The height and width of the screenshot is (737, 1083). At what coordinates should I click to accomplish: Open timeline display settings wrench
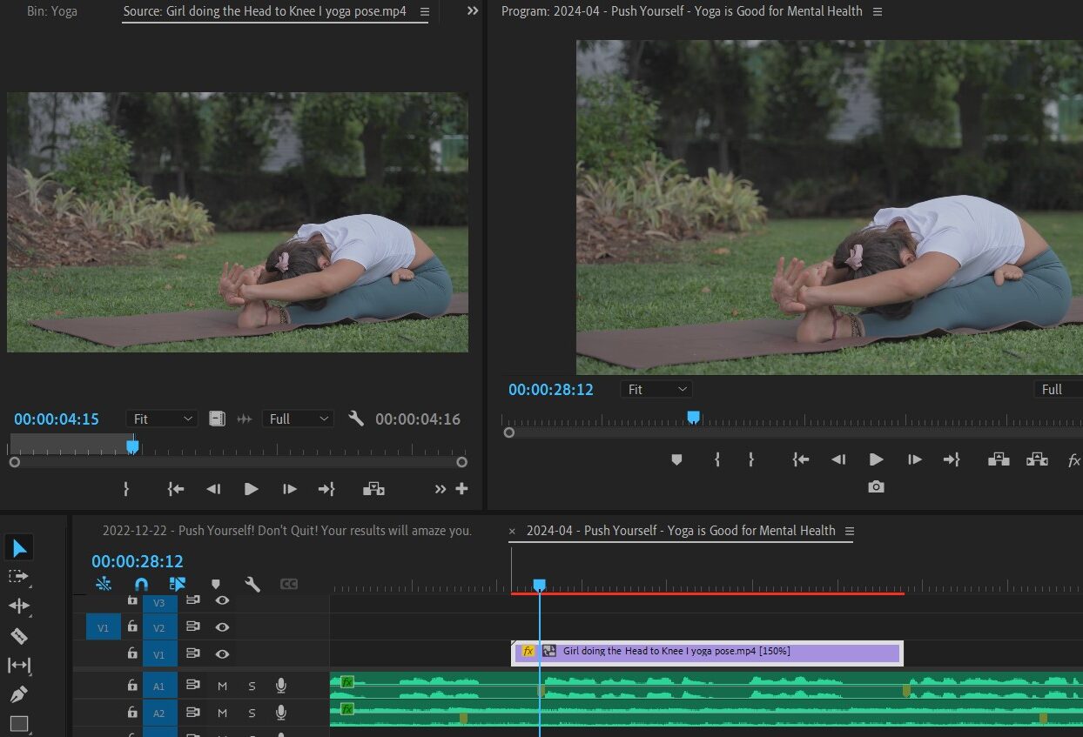pos(252,584)
